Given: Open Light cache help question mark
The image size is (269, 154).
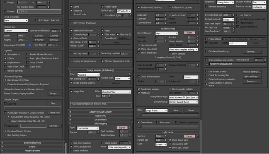Looking at the screenshot, I should coord(197,136).
